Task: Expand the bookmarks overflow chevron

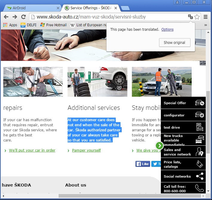Action: 206,25
